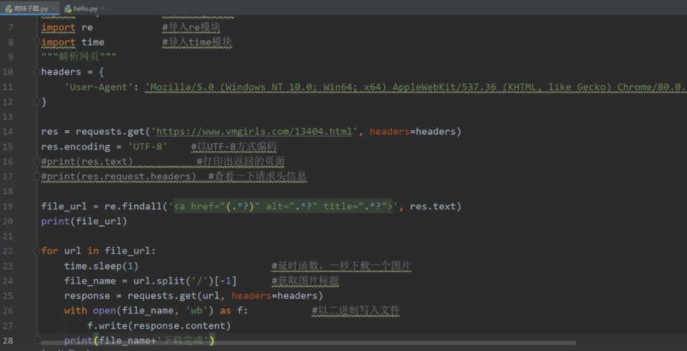
Task: Click the #导入re模块 comment
Action: point(191,27)
